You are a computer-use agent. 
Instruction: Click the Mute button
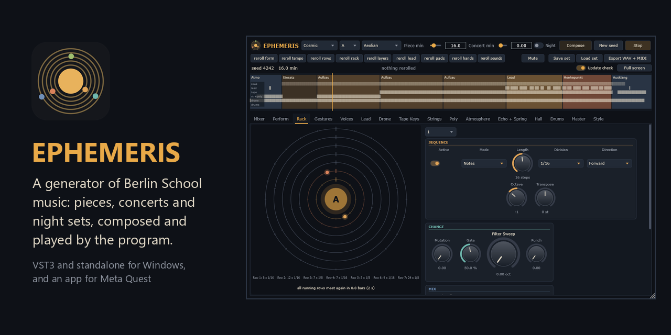point(533,58)
